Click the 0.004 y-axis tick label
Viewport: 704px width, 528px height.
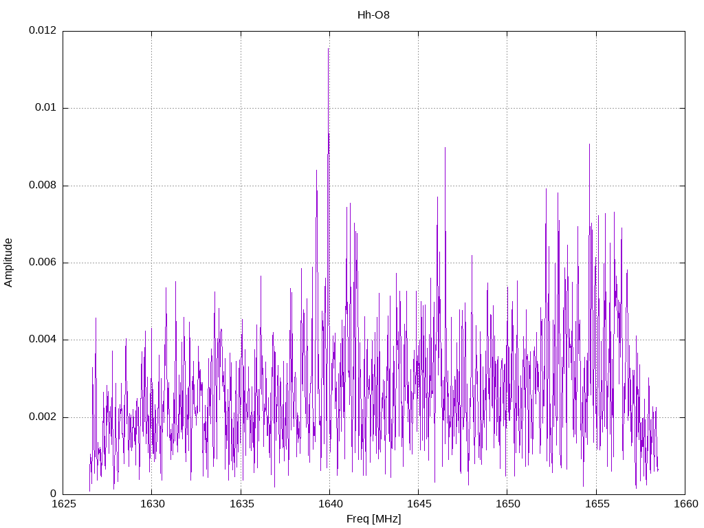pos(43,340)
